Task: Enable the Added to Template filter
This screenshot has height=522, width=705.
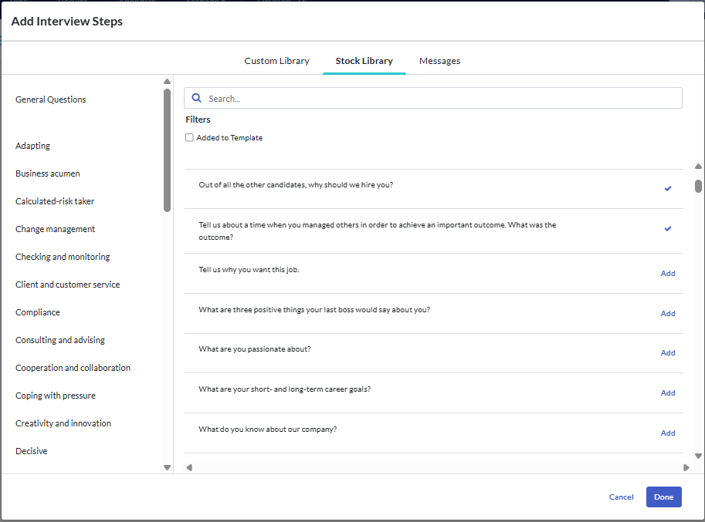Action: coord(189,137)
